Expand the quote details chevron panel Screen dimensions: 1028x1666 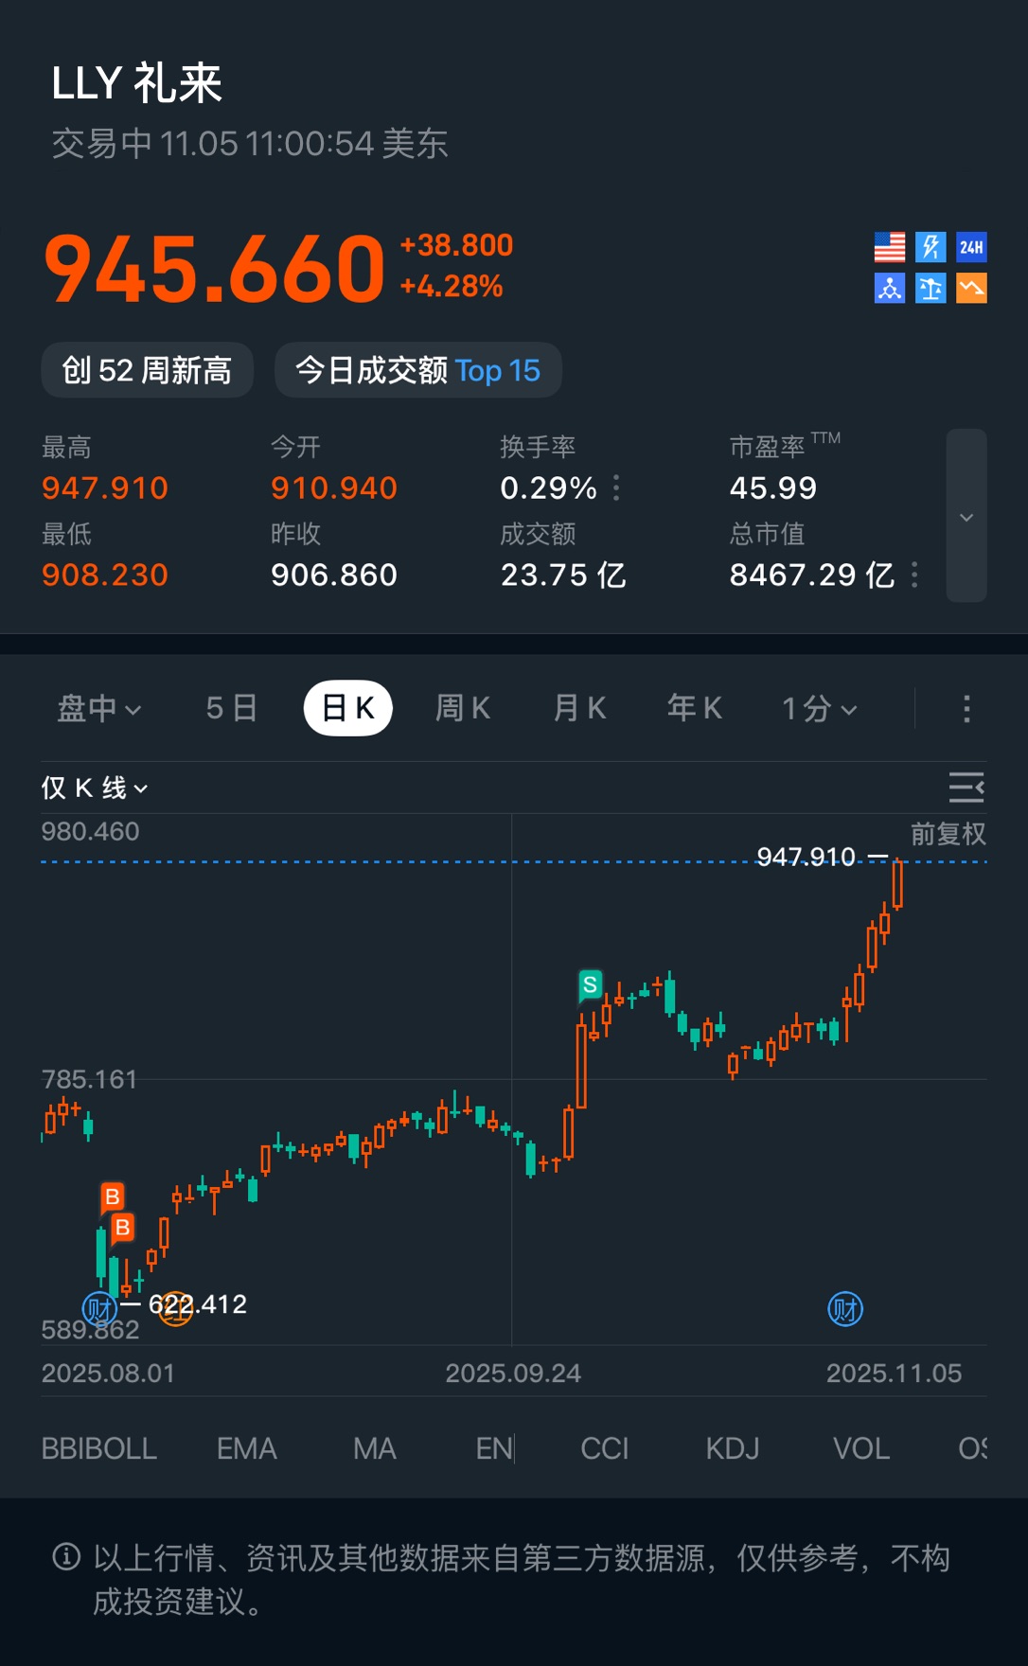(x=966, y=517)
